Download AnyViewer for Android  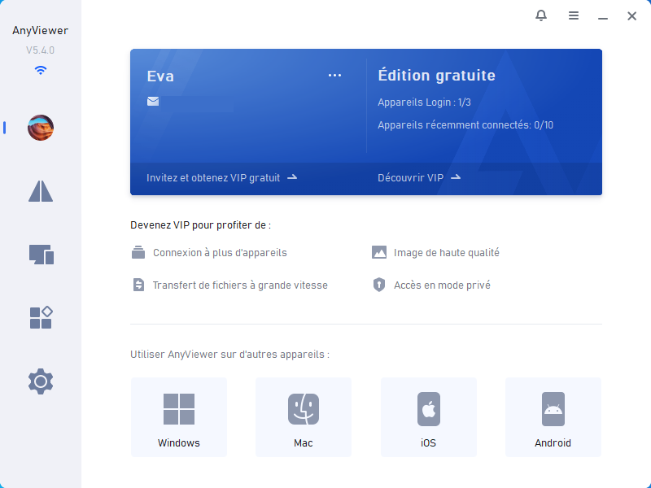pyautogui.click(x=553, y=417)
